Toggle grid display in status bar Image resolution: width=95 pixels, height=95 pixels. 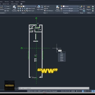click(77, 91)
